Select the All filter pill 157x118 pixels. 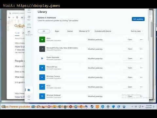(x=44, y=31)
